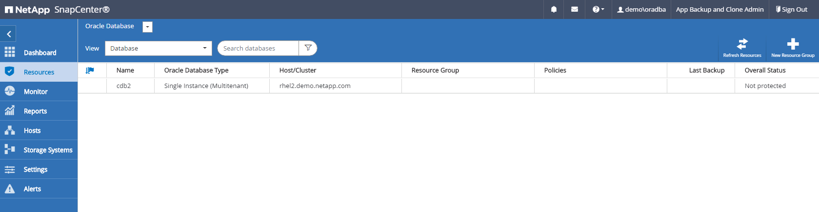
Task: Click the Alerts warning triangle icon
Action: click(x=10, y=189)
